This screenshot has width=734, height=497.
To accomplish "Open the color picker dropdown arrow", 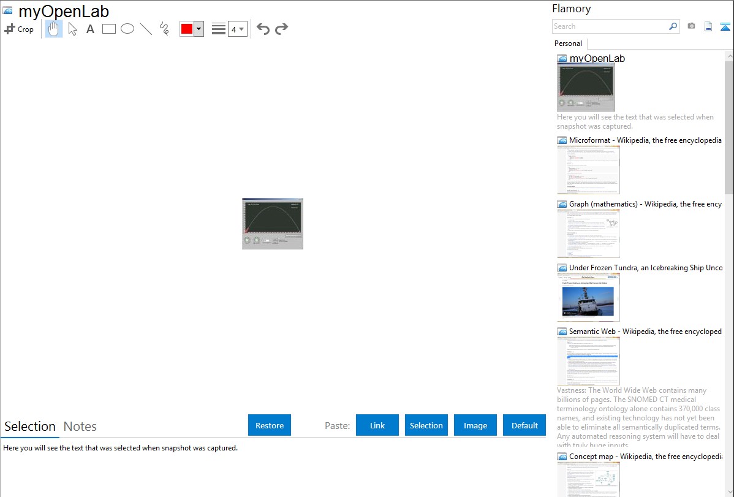I will (x=199, y=29).
